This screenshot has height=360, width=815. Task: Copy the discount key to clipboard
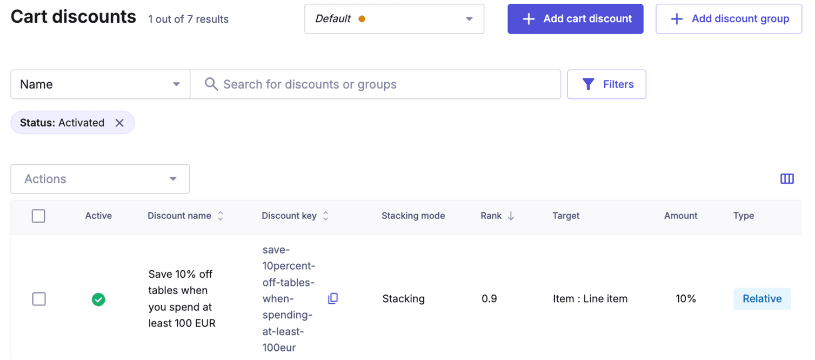333,298
